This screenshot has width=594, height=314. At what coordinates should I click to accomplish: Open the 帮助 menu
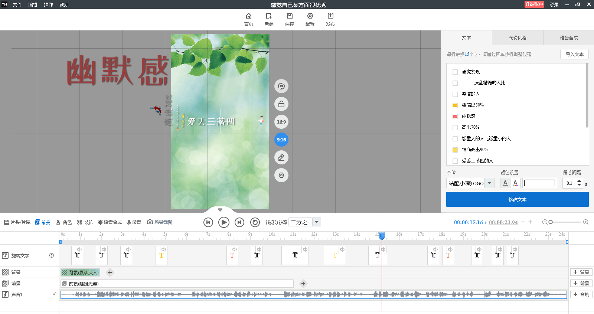[64, 5]
